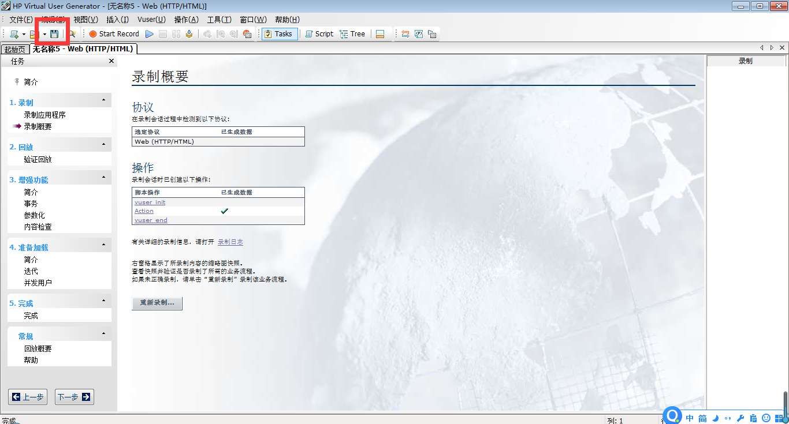Click the 录制 header in right pane
This screenshot has height=424, width=789.
pos(746,61)
